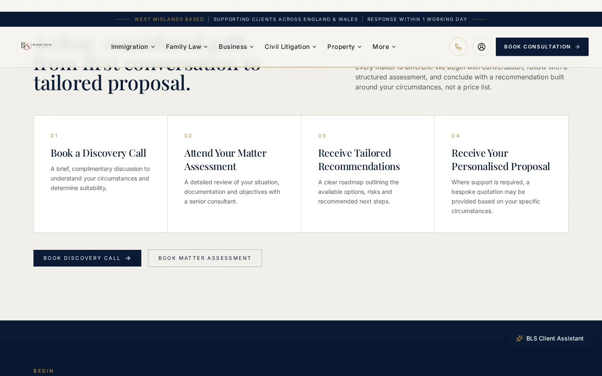This screenshot has height=376, width=602.
Task: Expand the Family Law chevron
Action: [206, 47]
